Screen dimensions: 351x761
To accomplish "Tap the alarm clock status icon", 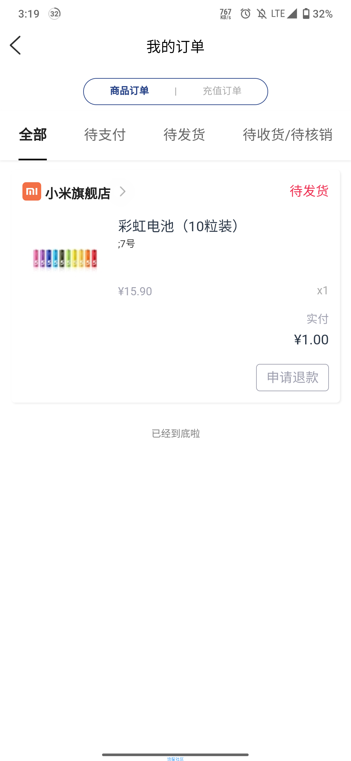I will (x=245, y=14).
